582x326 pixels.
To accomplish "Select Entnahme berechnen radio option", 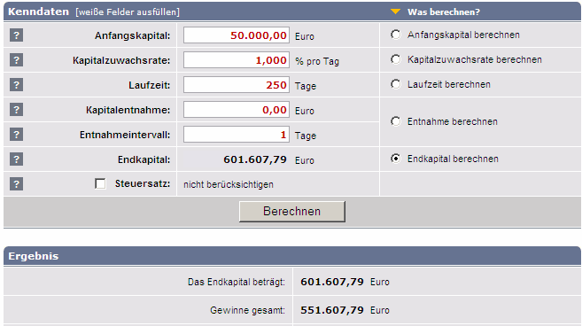I will coord(396,121).
